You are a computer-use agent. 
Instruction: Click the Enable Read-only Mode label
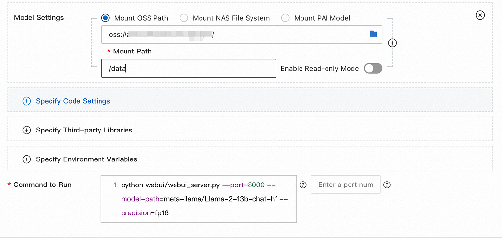point(320,69)
